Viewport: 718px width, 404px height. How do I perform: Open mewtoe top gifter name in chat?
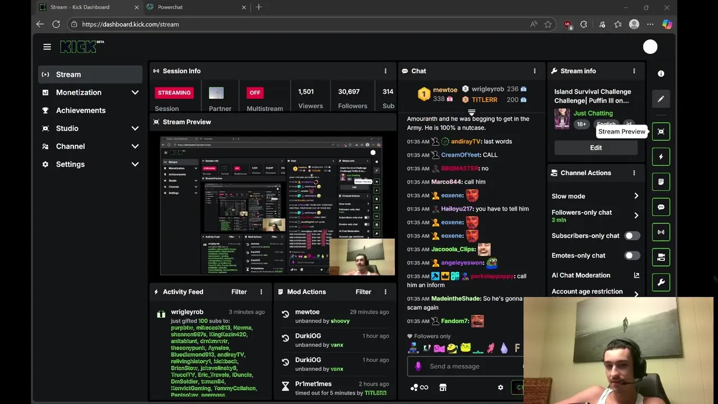[x=445, y=90]
